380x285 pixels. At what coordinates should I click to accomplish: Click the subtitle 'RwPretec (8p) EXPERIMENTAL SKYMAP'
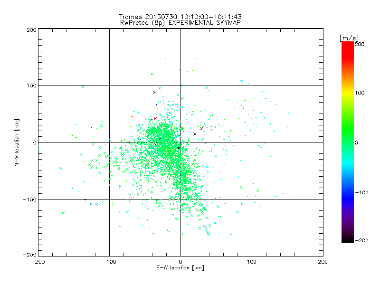[180, 23]
